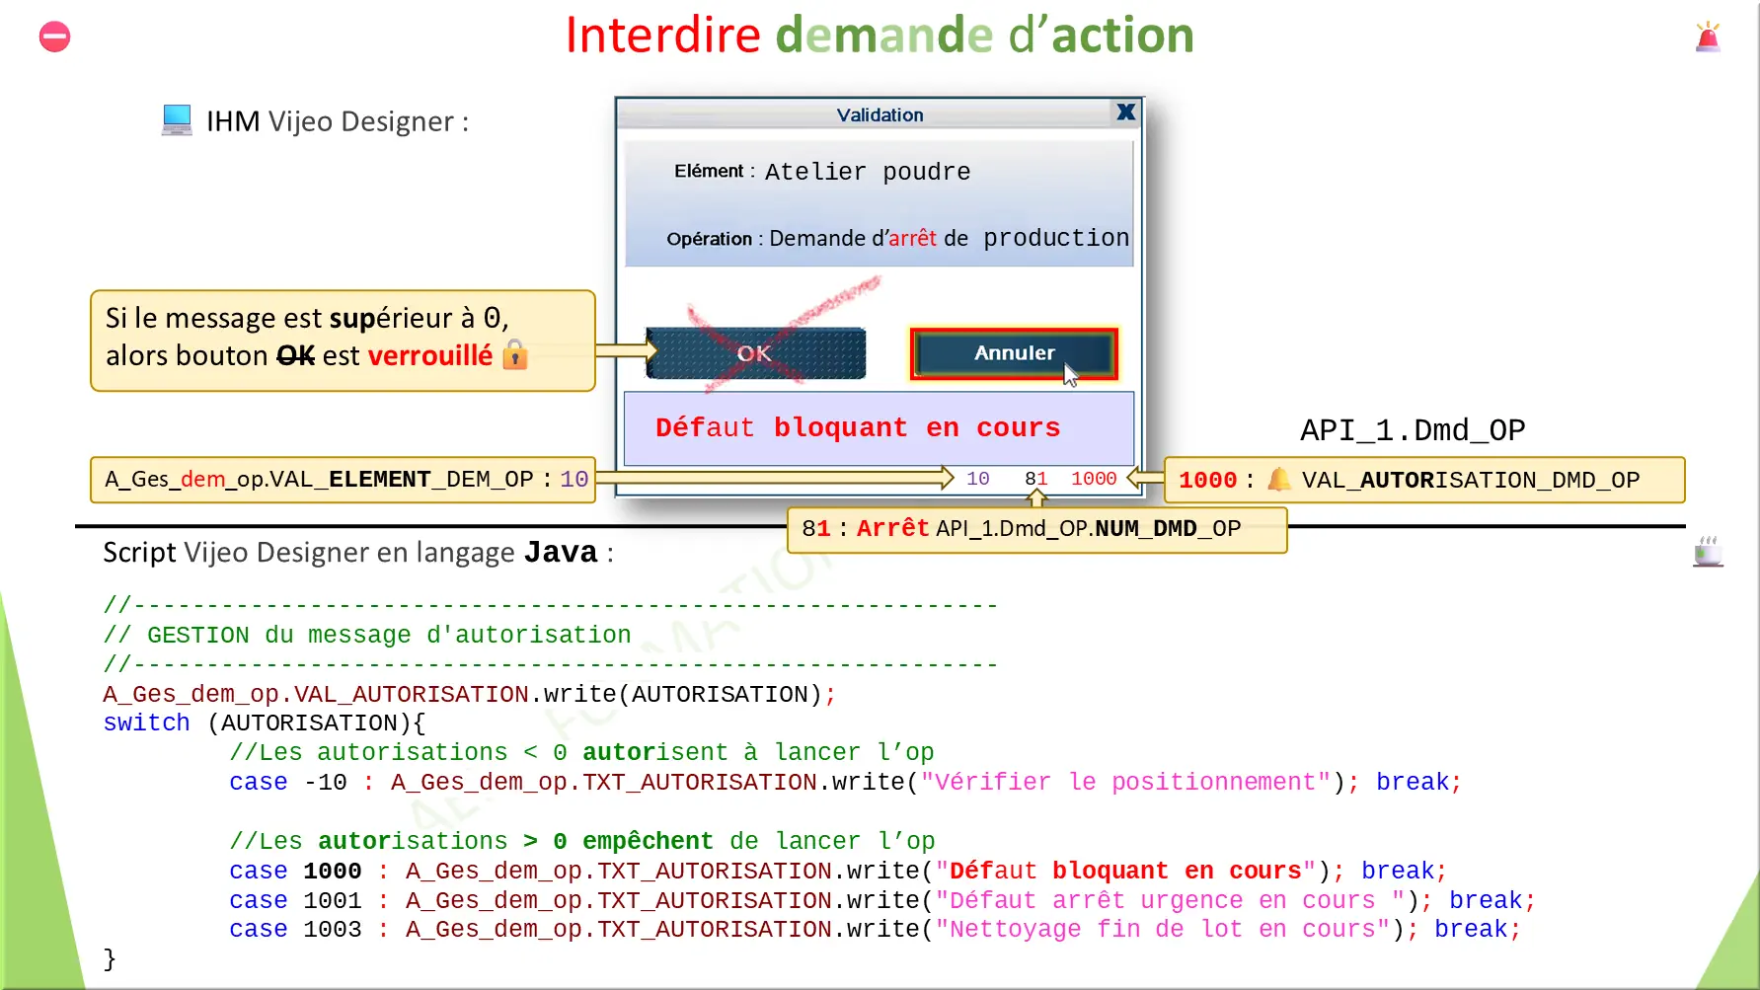Click the computer icon beside IHM Vijeo Designer
This screenshot has width=1760, height=990.
pos(176,118)
